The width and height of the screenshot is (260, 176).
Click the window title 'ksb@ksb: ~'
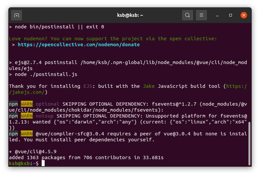[x=130, y=15]
